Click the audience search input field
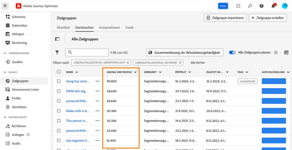This screenshot has width=292, height=150. (87, 53)
